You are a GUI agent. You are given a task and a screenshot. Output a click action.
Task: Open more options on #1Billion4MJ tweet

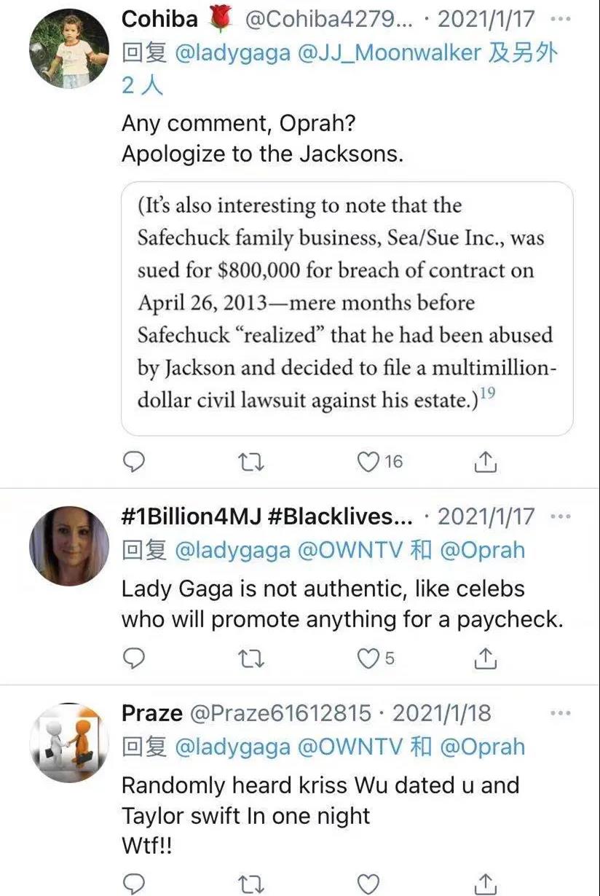point(561,517)
